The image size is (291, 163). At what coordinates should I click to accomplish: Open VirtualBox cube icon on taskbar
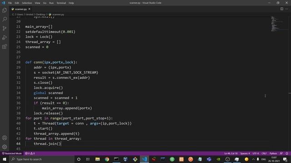click(125, 159)
